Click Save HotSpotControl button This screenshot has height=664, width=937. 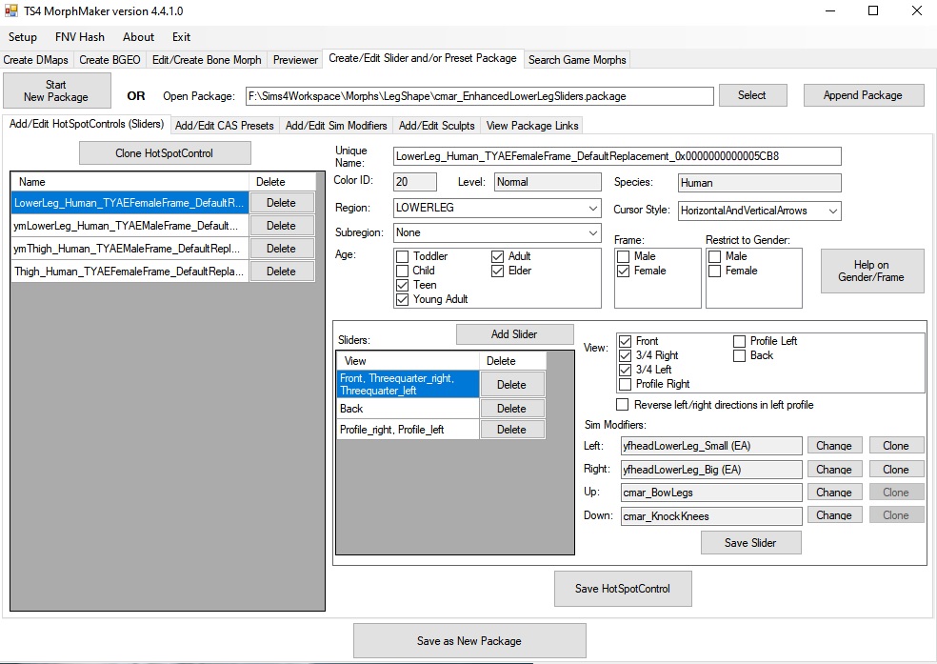[x=623, y=589]
